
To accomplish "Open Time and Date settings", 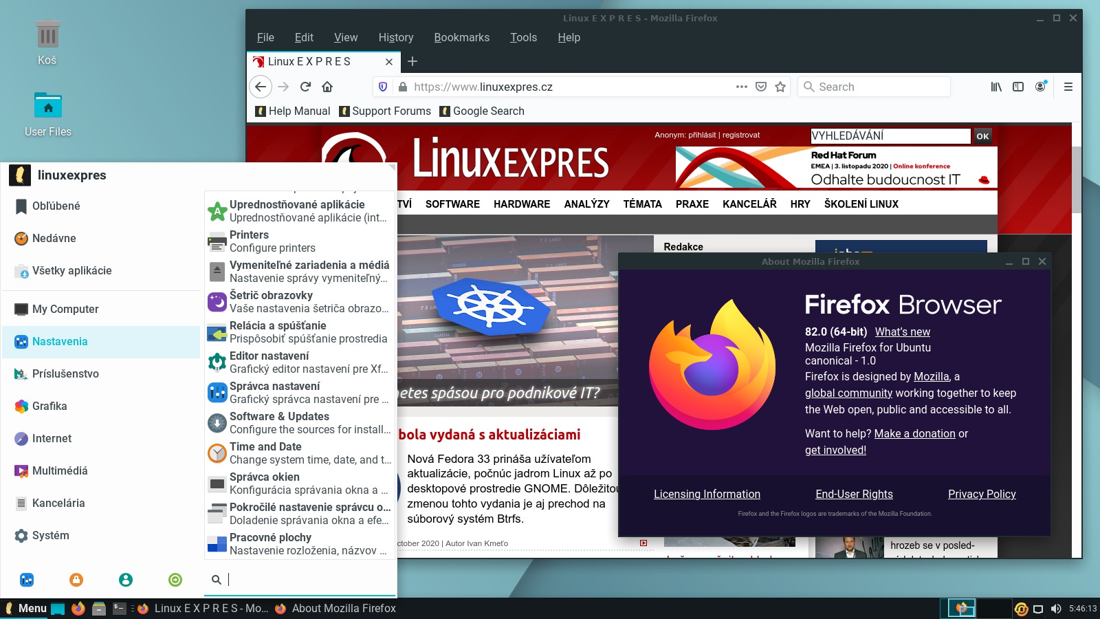I will (300, 453).
